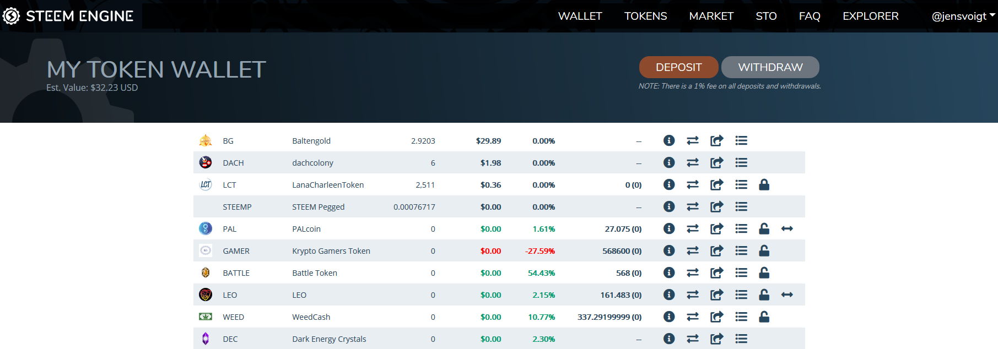
Task: Open info for the BG token
Action: coord(669,140)
